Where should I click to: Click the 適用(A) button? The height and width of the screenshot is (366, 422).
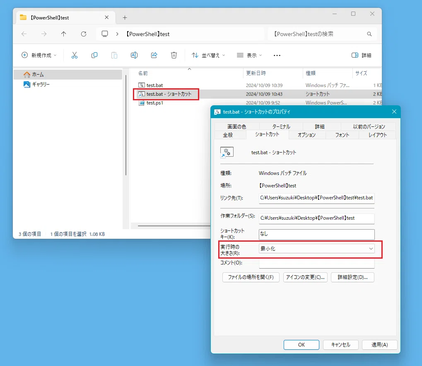tap(379, 345)
